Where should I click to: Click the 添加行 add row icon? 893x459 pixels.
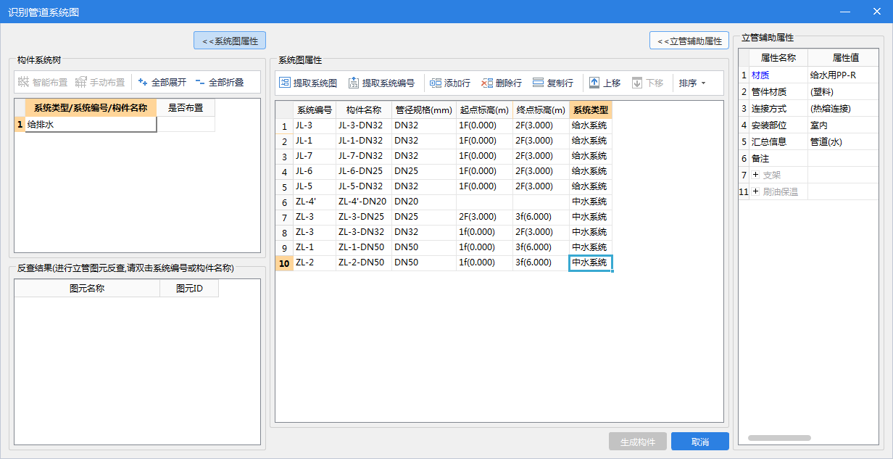click(436, 83)
